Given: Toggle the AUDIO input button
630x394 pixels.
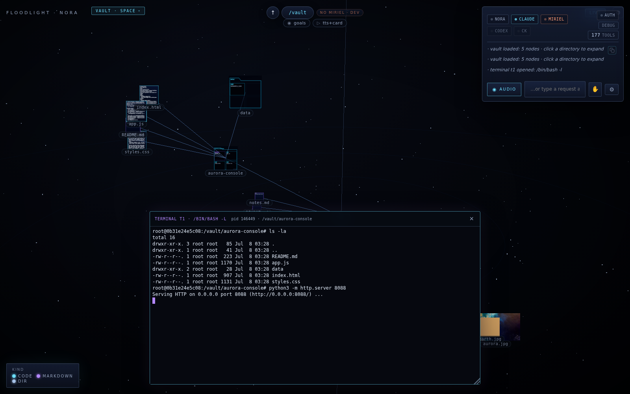Looking at the screenshot, I should (504, 89).
